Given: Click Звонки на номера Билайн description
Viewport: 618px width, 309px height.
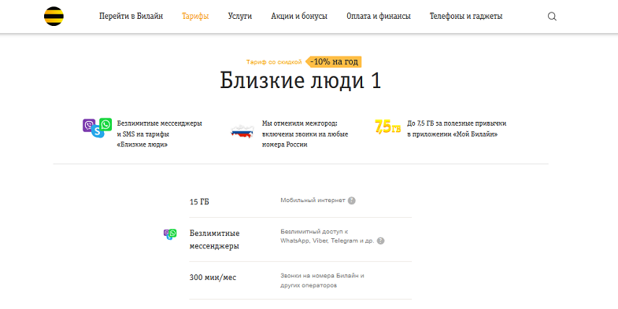Looking at the screenshot, I should 322,280.
